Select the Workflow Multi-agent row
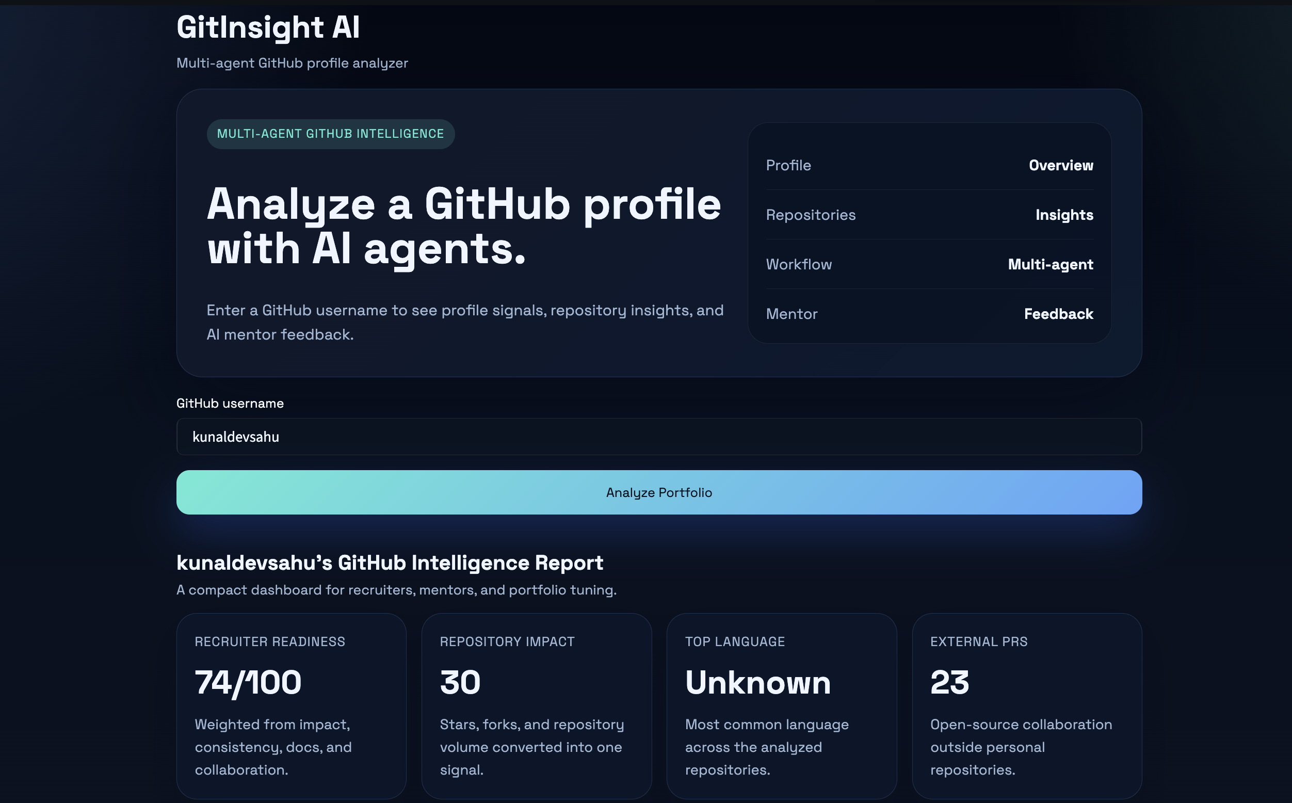Screen dimensions: 1292x803 tap(929, 264)
